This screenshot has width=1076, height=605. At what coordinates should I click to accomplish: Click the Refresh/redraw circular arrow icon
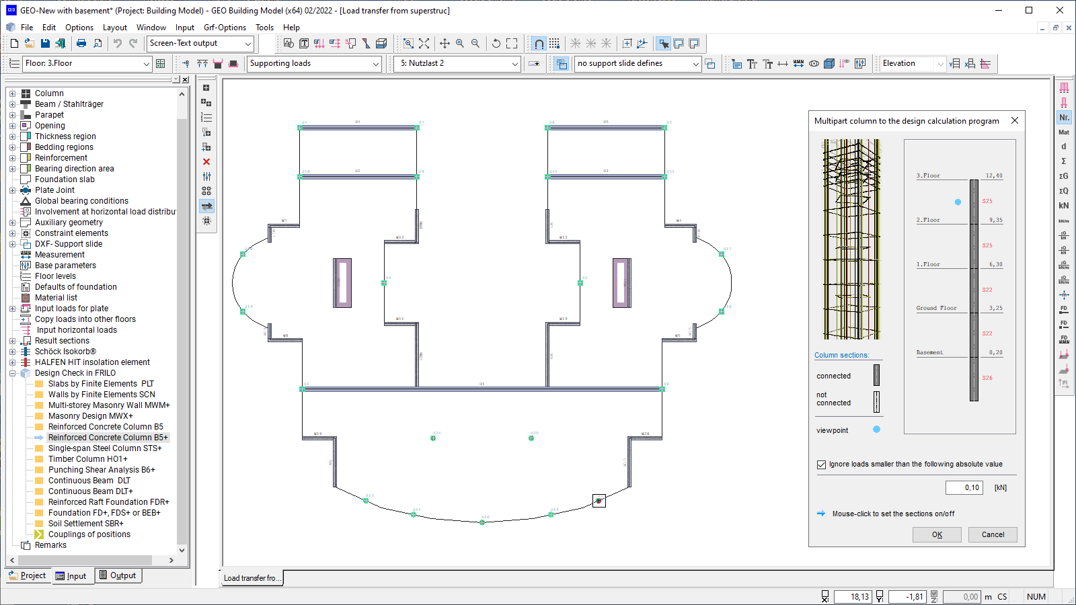coord(496,43)
